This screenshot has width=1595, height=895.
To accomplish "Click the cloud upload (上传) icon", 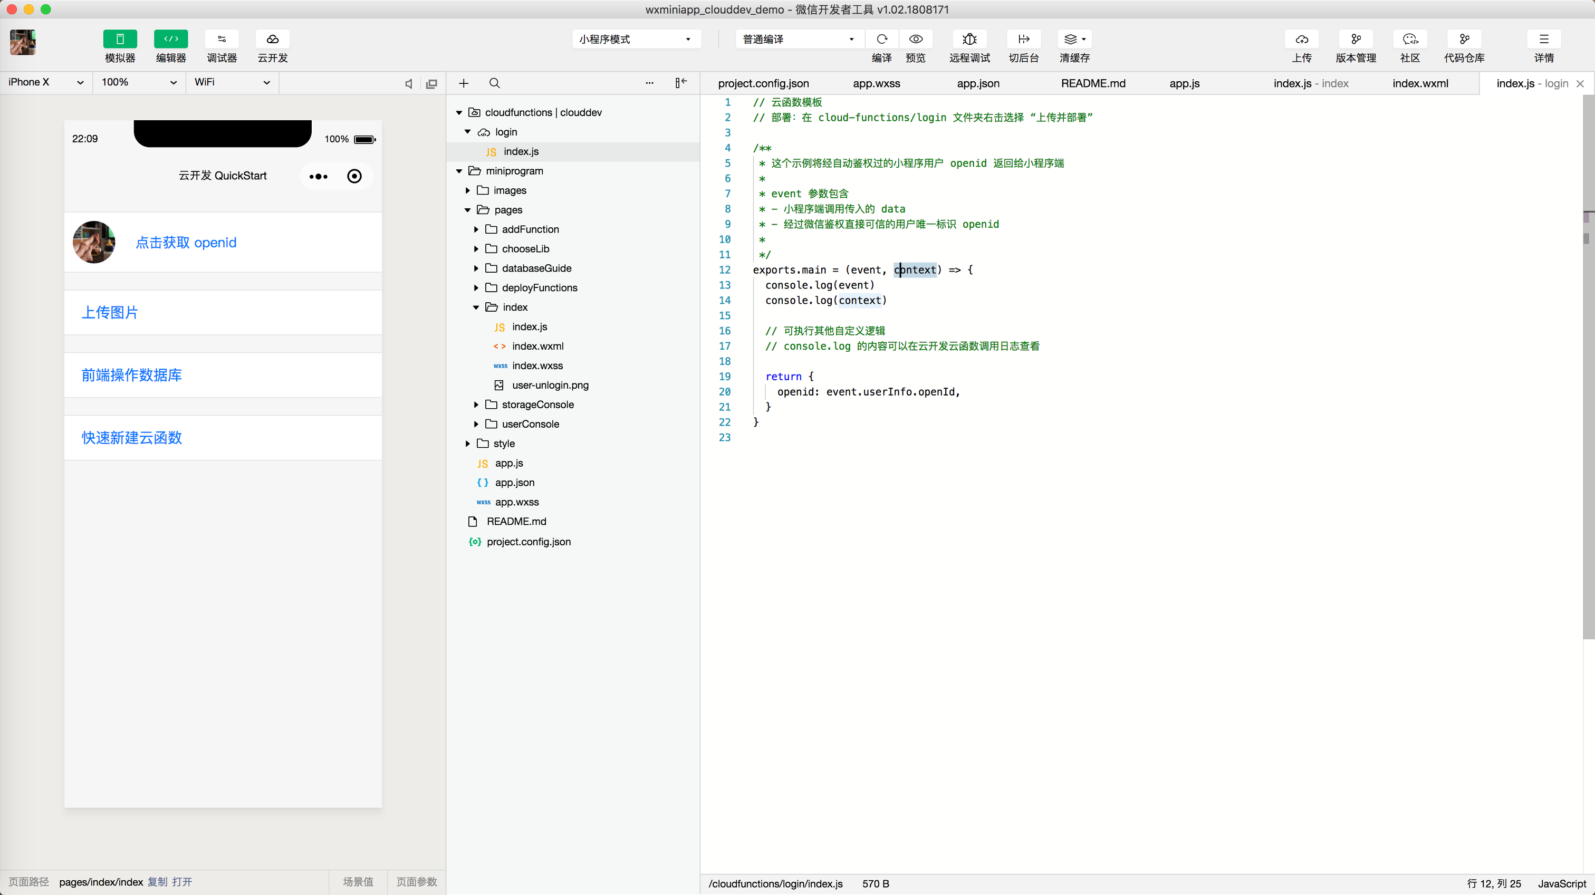I will coord(1302,39).
